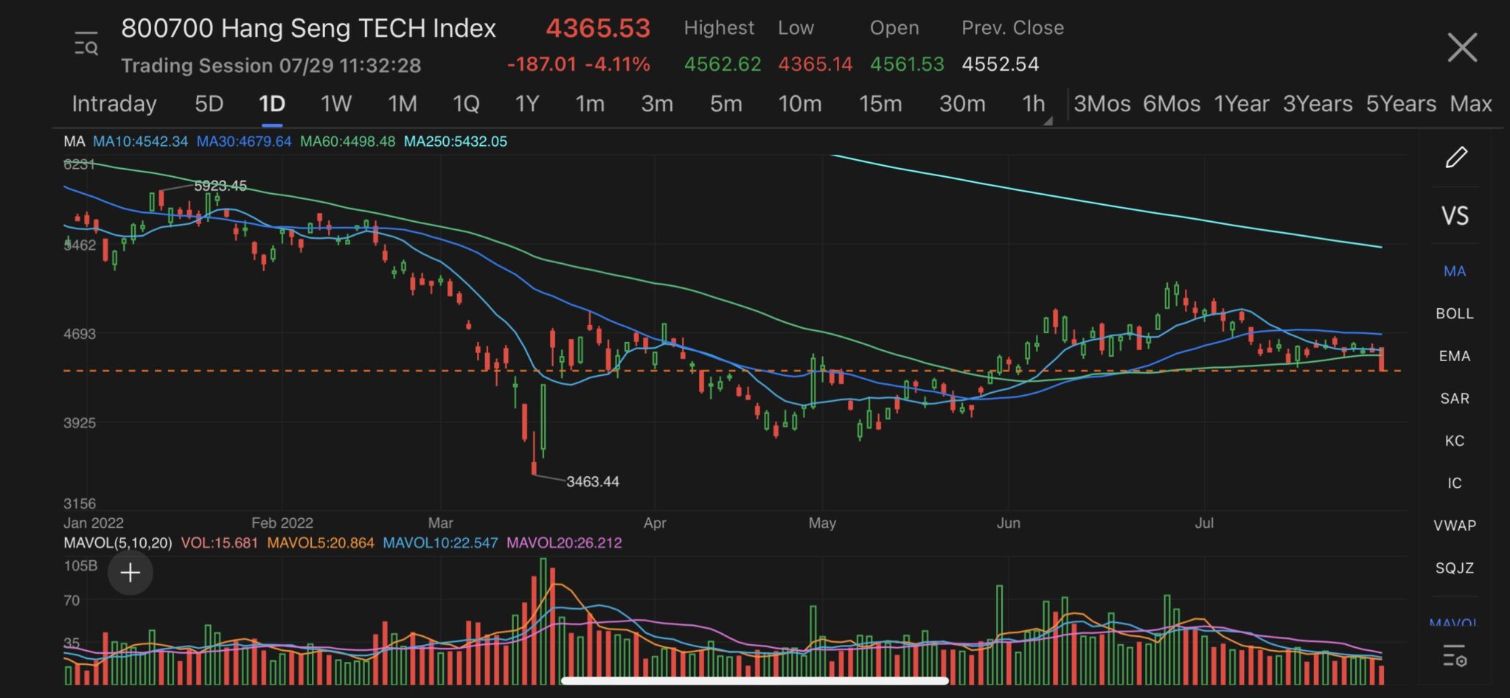This screenshot has width=1510, height=698.
Task: Click the MA30:4679.64 legend value
Action: click(x=244, y=142)
